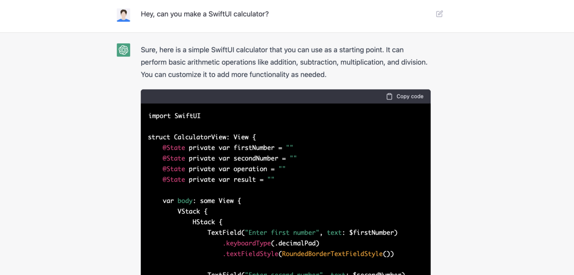
Task: Click the 'import SwiftUI' code line
Action: pyautogui.click(x=174, y=116)
